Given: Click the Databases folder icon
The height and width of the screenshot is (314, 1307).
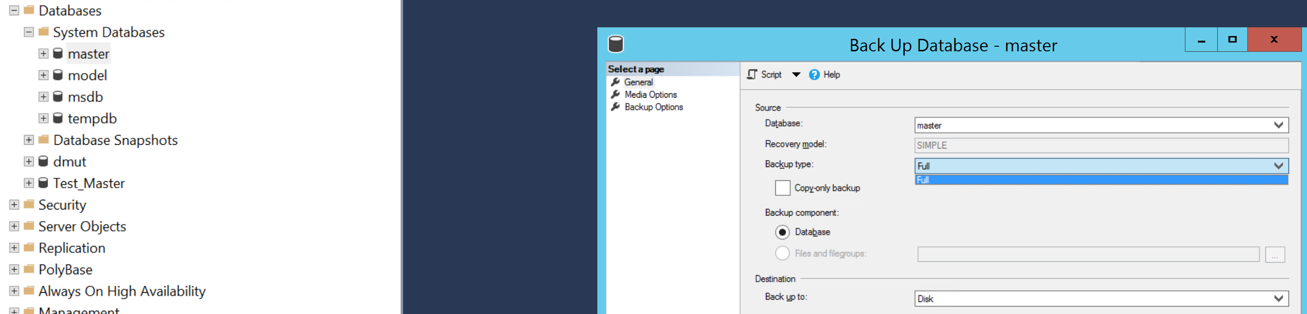Looking at the screenshot, I should pyautogui.click(x=29, y=10).
